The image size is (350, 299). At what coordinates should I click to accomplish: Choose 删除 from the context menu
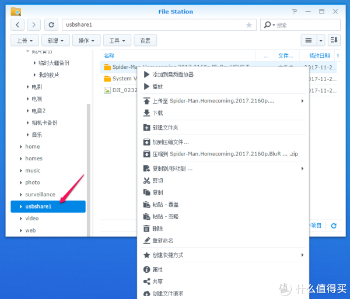(x=157, y=228)
